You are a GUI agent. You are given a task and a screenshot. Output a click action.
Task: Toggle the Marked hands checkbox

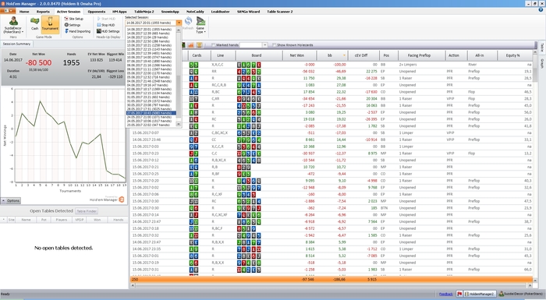tap(214, 45)
